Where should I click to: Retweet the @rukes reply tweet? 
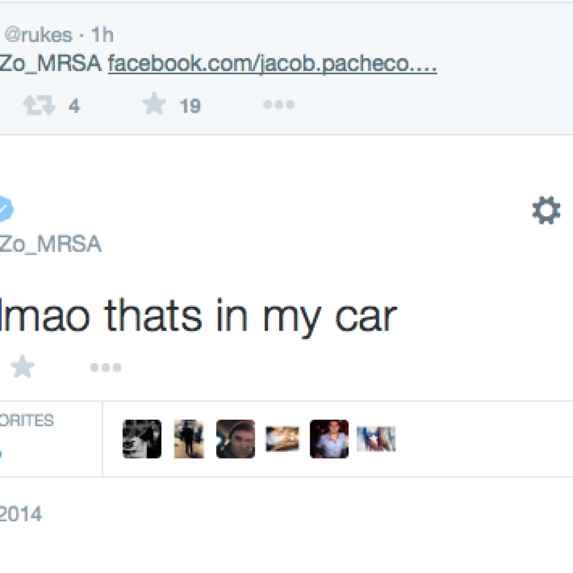[39, 105]
